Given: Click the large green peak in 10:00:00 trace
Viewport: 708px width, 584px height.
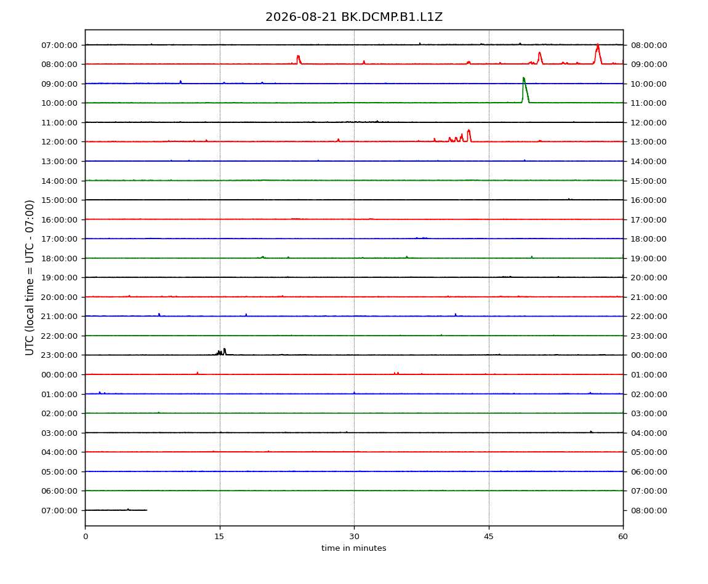Looking at the screenshot, I should [x=525, y=90].
